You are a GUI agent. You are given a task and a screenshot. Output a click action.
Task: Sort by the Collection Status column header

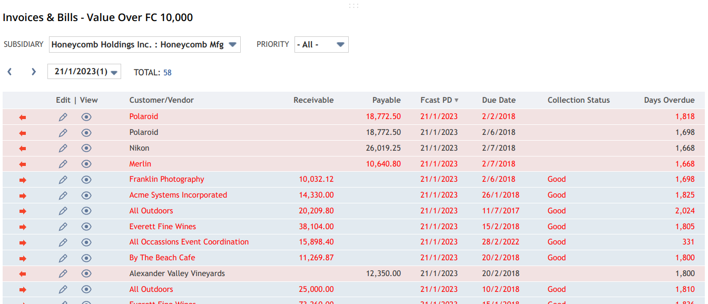tap(578, 100)
